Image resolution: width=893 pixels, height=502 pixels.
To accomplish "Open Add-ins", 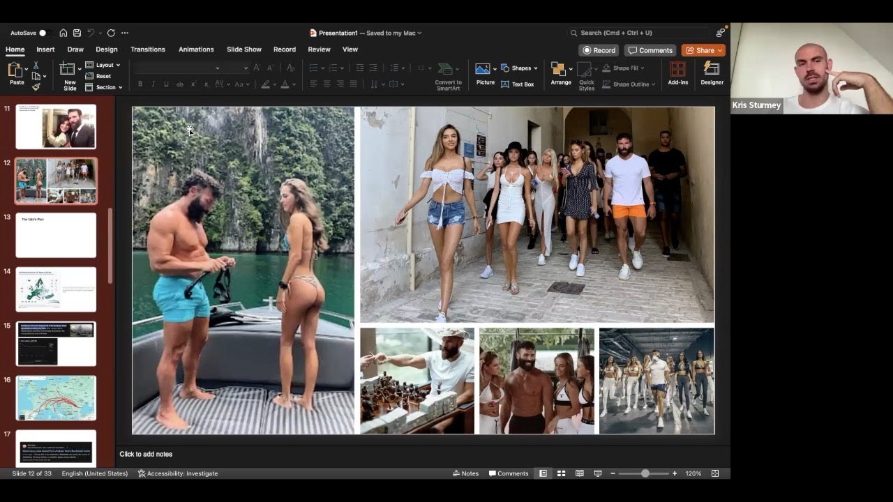I will click(677, 74).
